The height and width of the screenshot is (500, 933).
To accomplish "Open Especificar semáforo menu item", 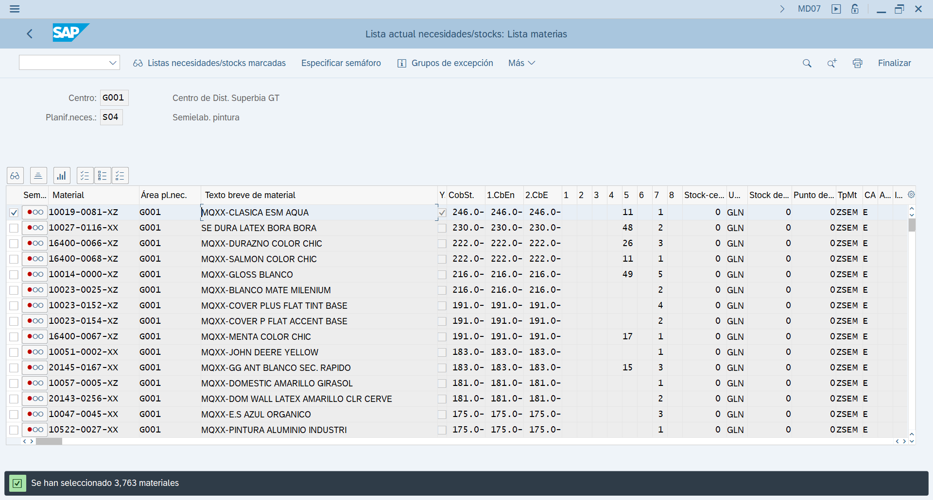I will click(341, 63).
